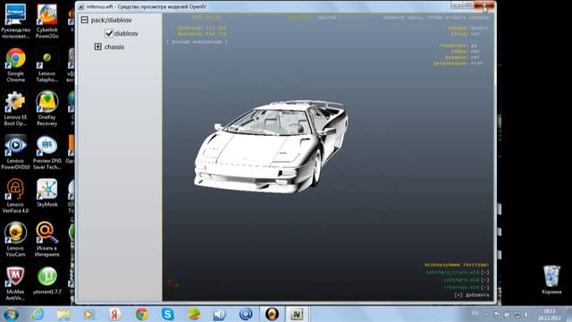572x322 pixels.
Task: Remove vehshare.wtd texture with its [-] button
Action: (x=484, y=280)
